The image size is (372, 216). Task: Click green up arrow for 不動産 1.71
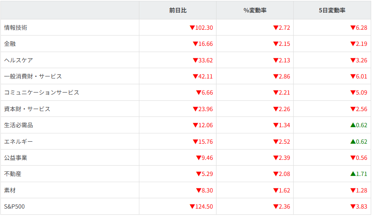(x=353, y=174)
